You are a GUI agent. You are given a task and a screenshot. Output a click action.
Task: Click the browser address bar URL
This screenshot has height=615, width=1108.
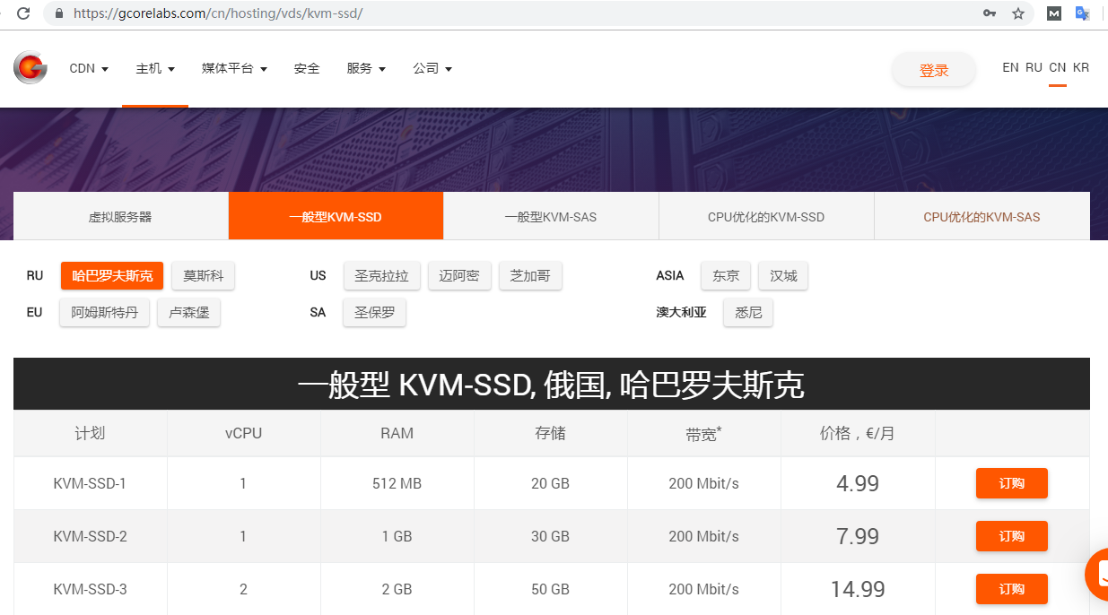(218, 13)
